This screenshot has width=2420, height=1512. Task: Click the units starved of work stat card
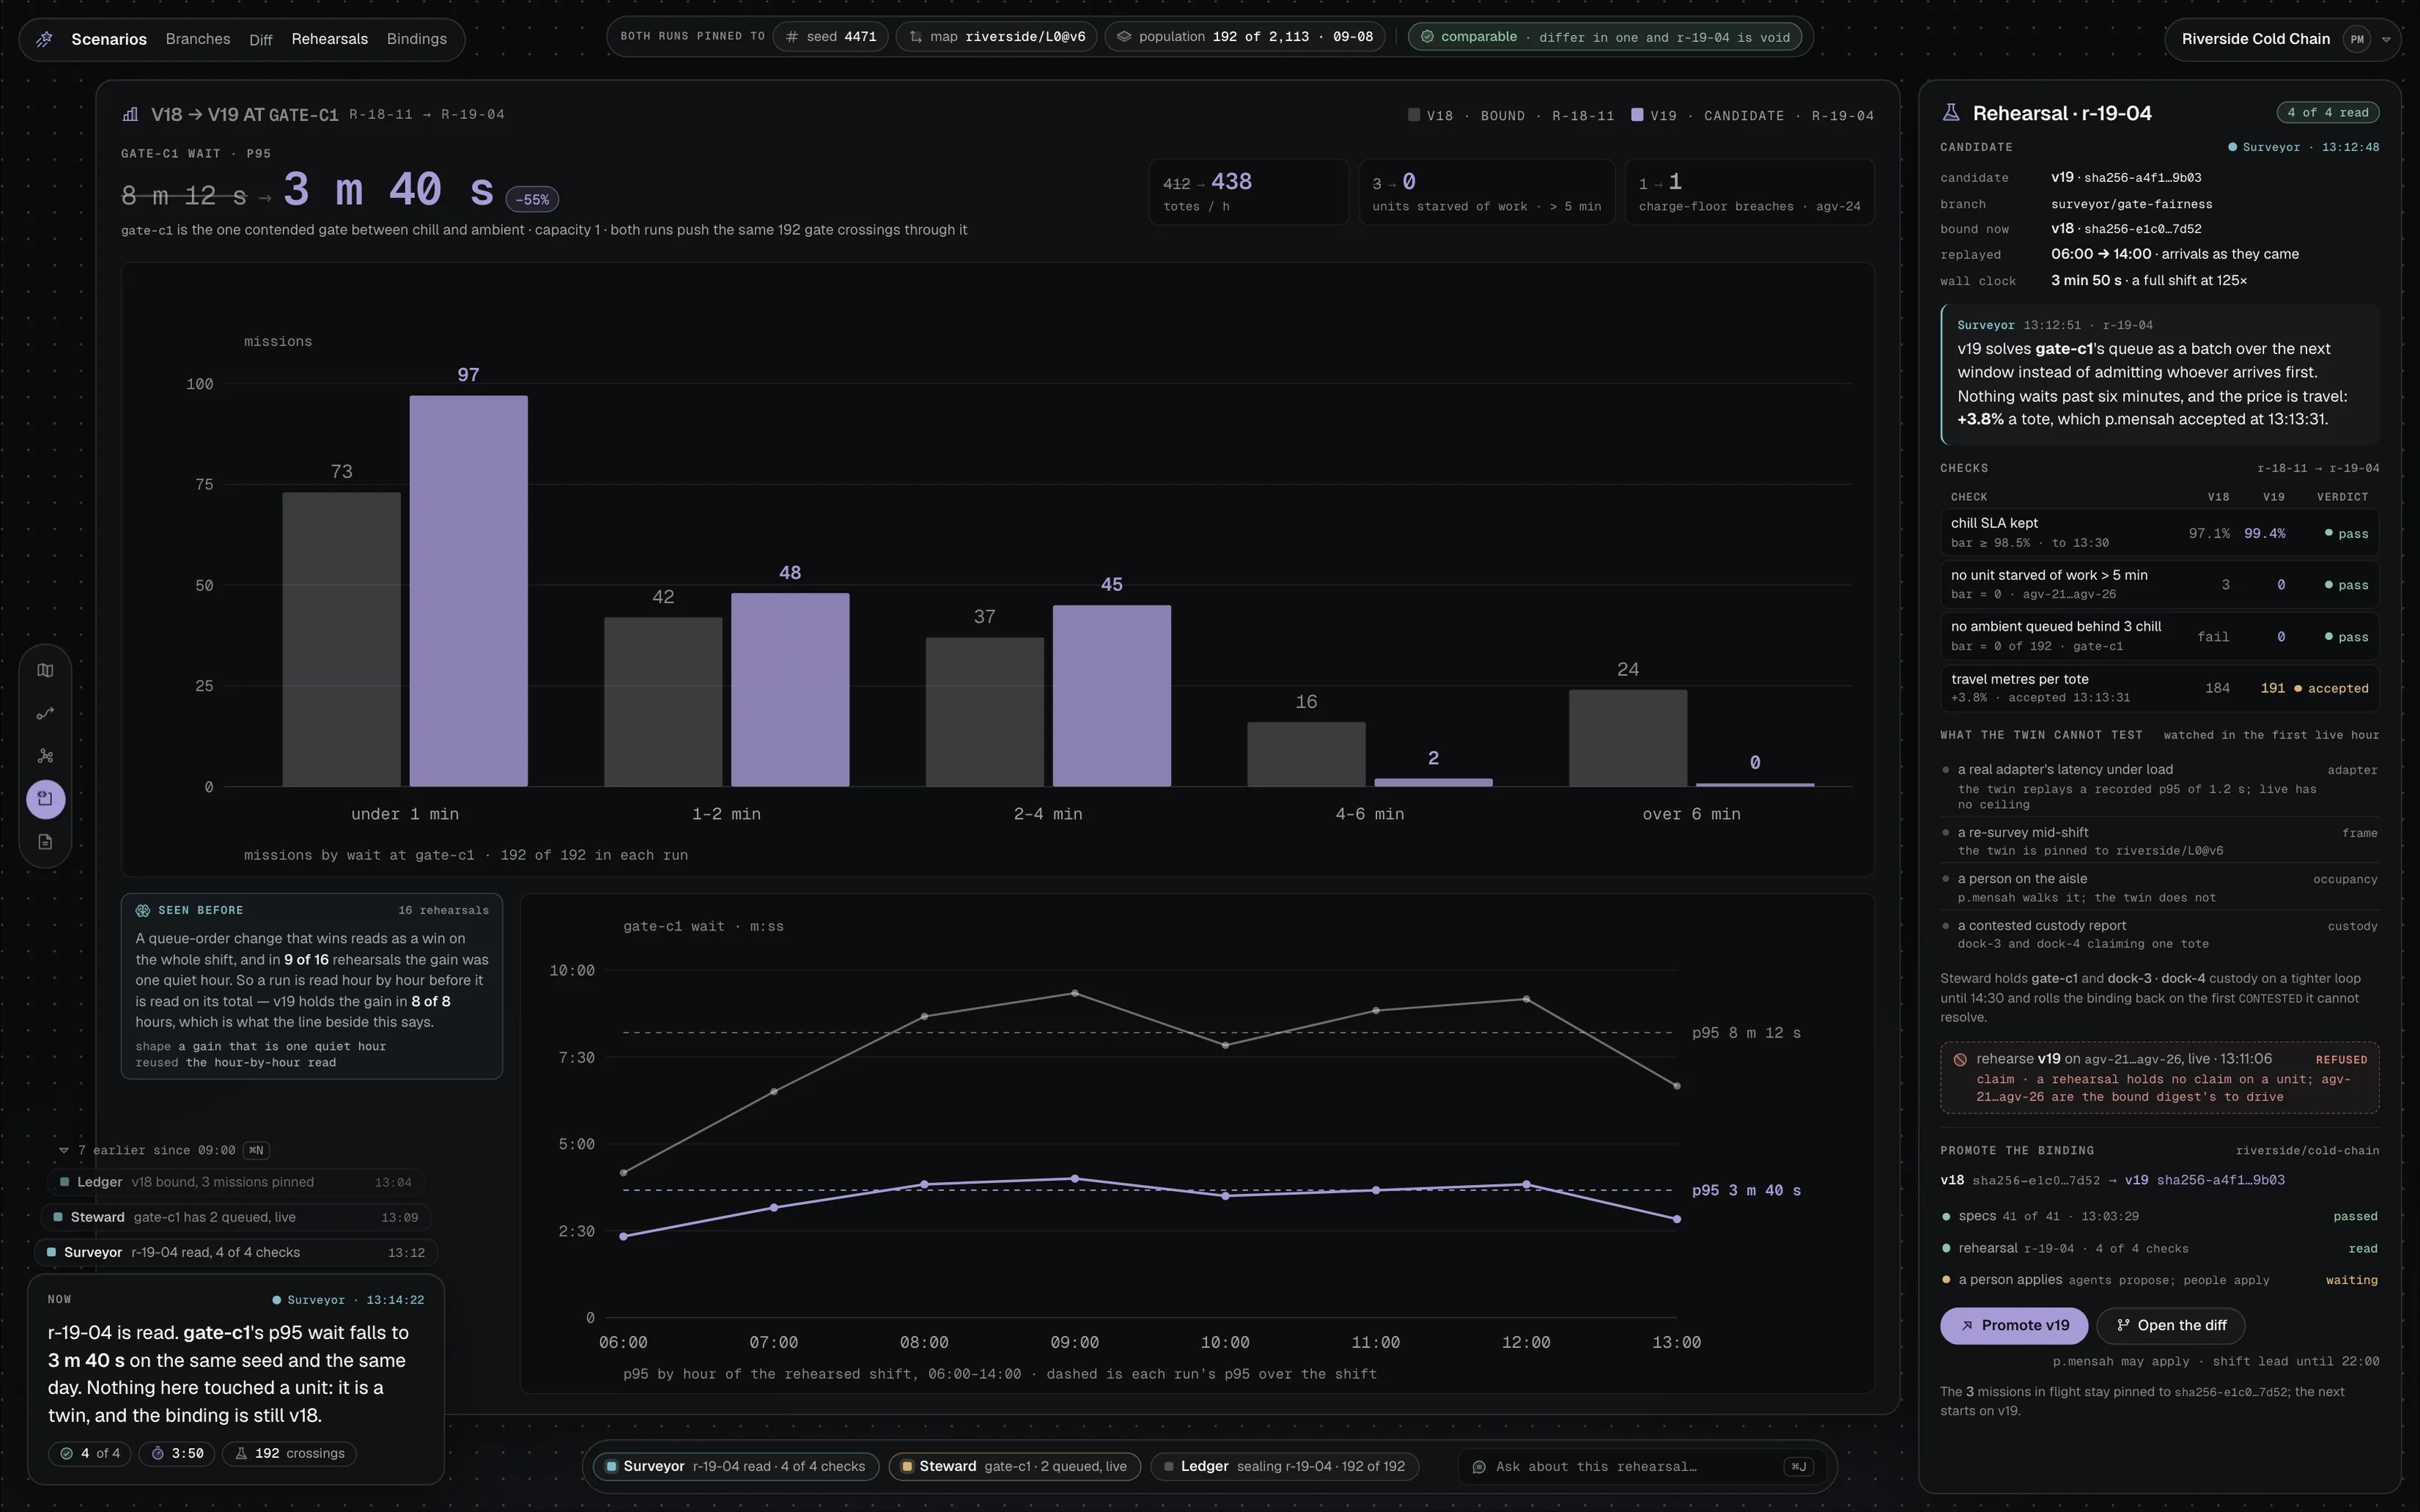point(1487,192)
